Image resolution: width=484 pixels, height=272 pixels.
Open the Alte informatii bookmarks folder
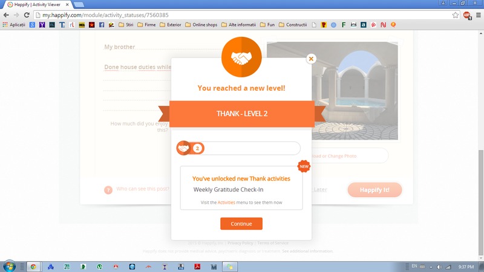[x=238, y=25]
